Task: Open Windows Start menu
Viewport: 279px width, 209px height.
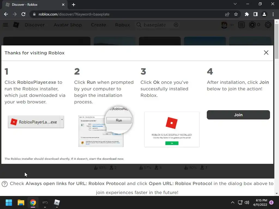Action: [9, 202]
